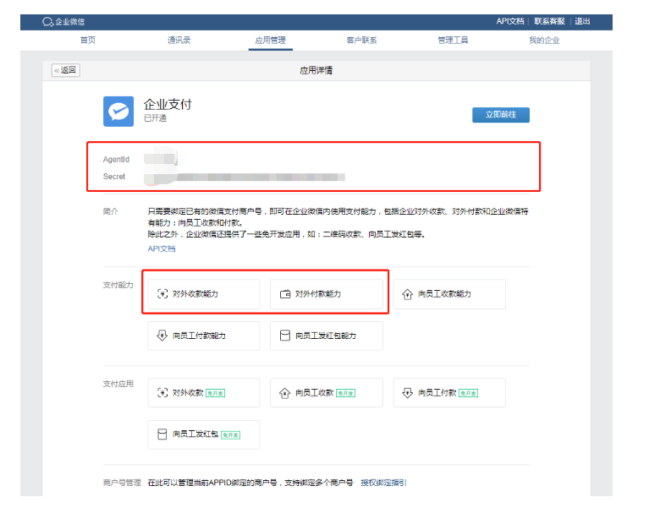The height and width of the screenshot is (508, 660).
Task: Switch to the 我的企业 tab
Action: pyautogui.click(x=544, y=40)
